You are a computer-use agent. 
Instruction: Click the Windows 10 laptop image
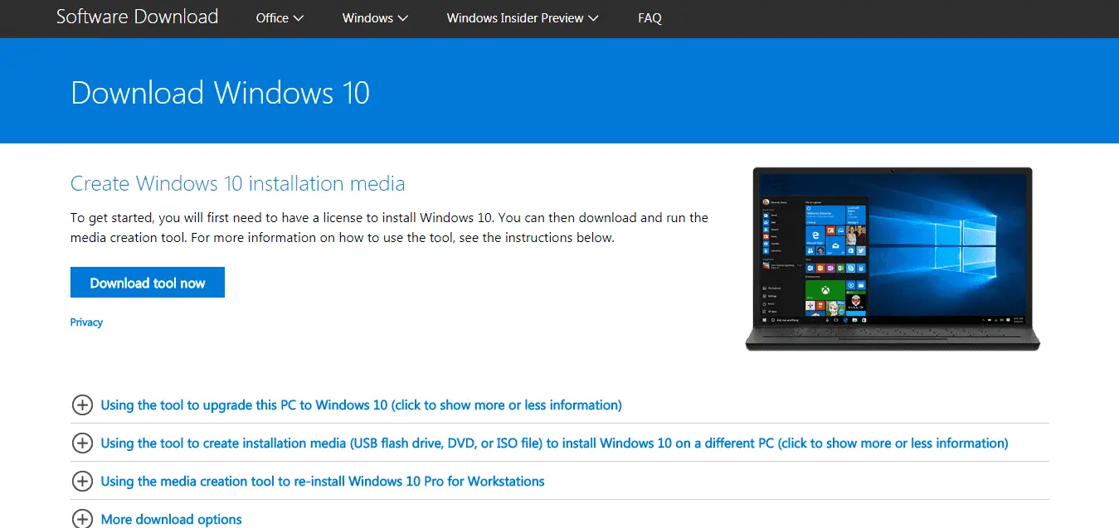tap(892, 259)
